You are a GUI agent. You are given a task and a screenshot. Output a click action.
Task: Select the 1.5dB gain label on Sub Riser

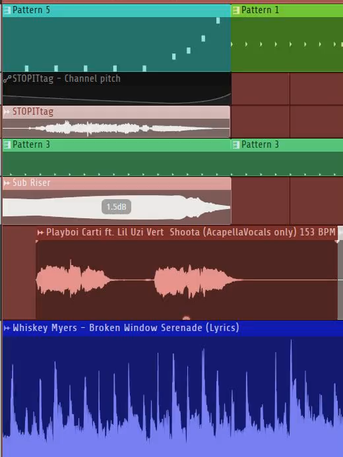point(116,207)
